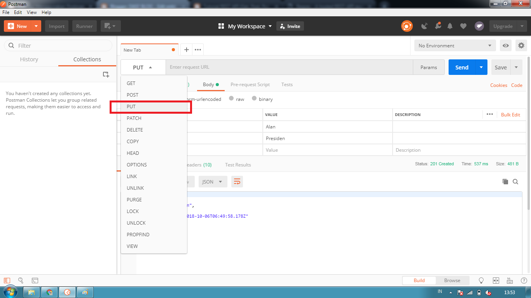Open the Interceptor satellite icon

point(424,26)
